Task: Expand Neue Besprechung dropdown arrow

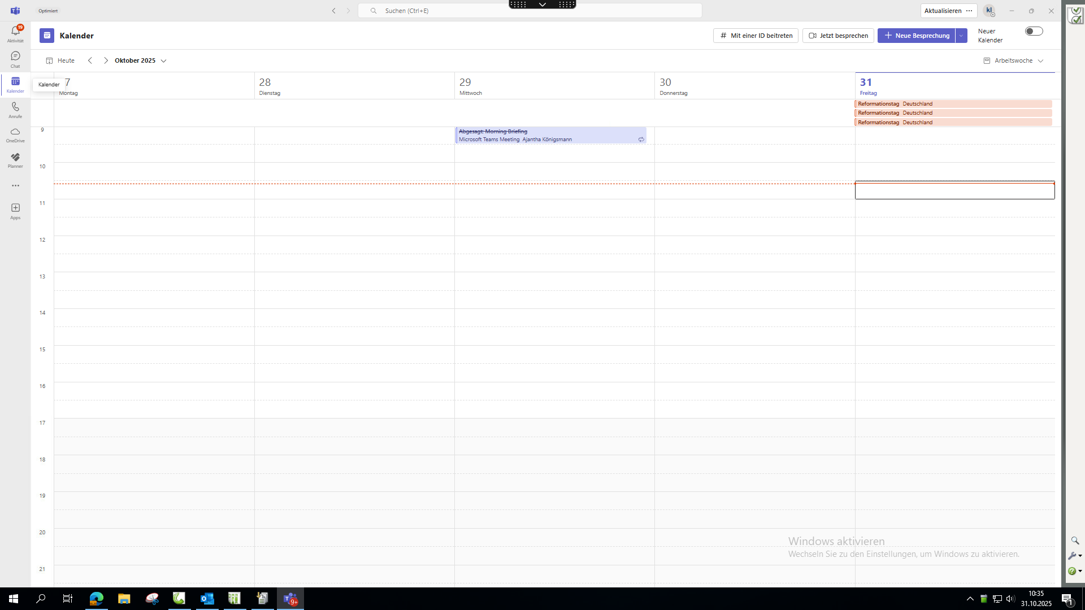Action: pyautogui.click(x=961, y=36)
